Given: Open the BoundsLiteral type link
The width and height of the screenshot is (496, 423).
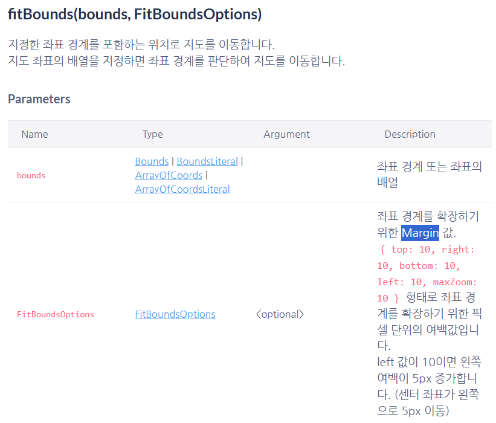Looking at the screenshot, I should point(207,162).
